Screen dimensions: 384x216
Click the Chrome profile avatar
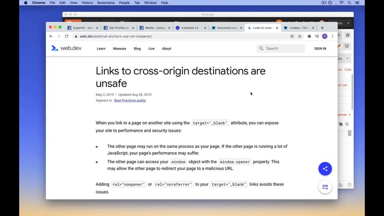tap(325, 36)
